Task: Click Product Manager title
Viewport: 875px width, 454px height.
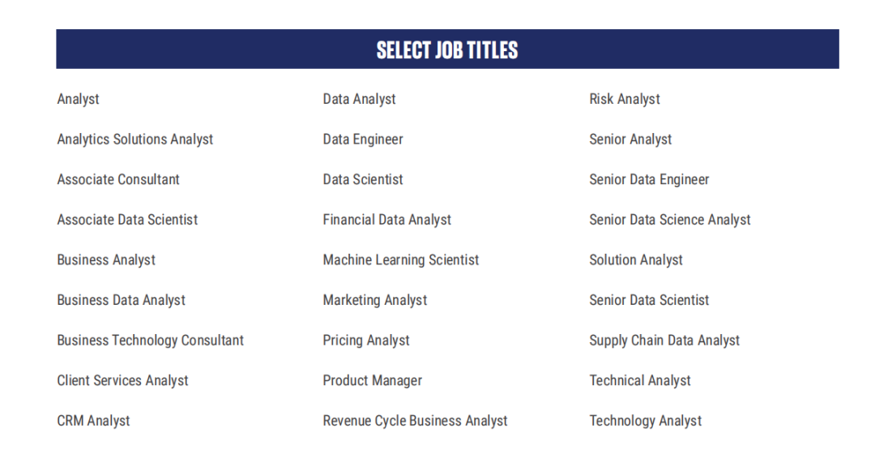Action: click(372, 381)
